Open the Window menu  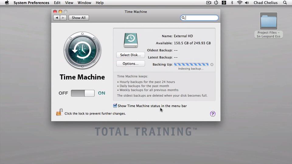tap(84, 3)
